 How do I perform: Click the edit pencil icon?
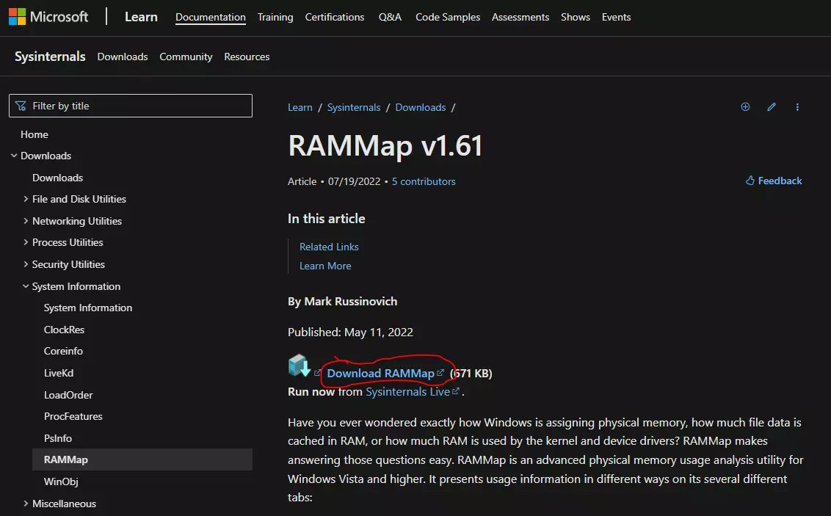pos(771,107)
